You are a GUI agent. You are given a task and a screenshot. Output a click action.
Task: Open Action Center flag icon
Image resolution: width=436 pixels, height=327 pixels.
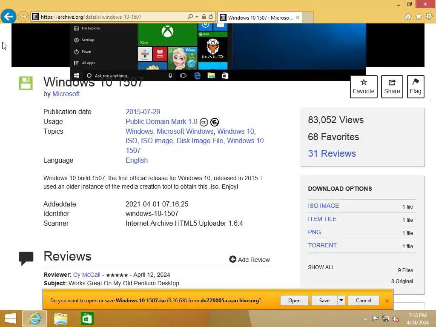[375, 318]
